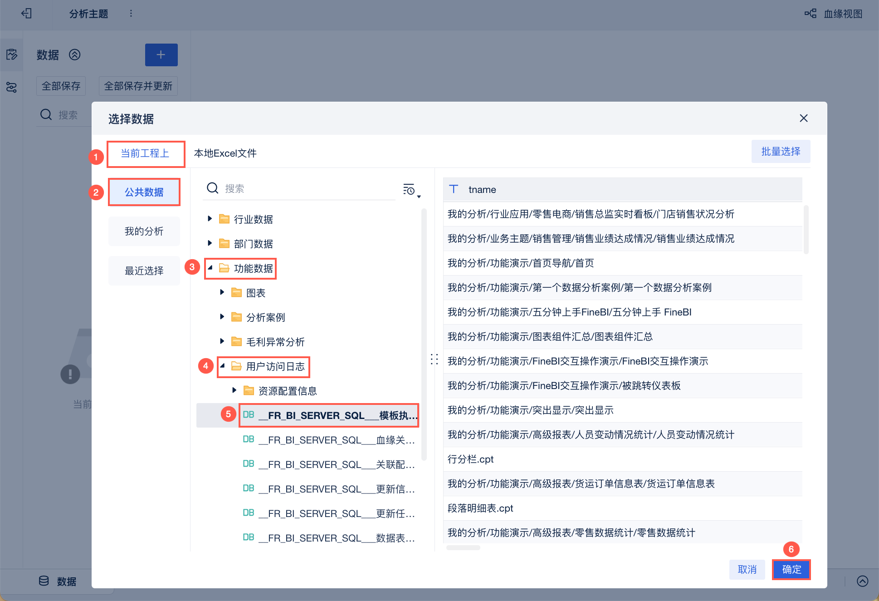Confirm the selection with 确定
This screenshot has height=601, width=879.
791,569
